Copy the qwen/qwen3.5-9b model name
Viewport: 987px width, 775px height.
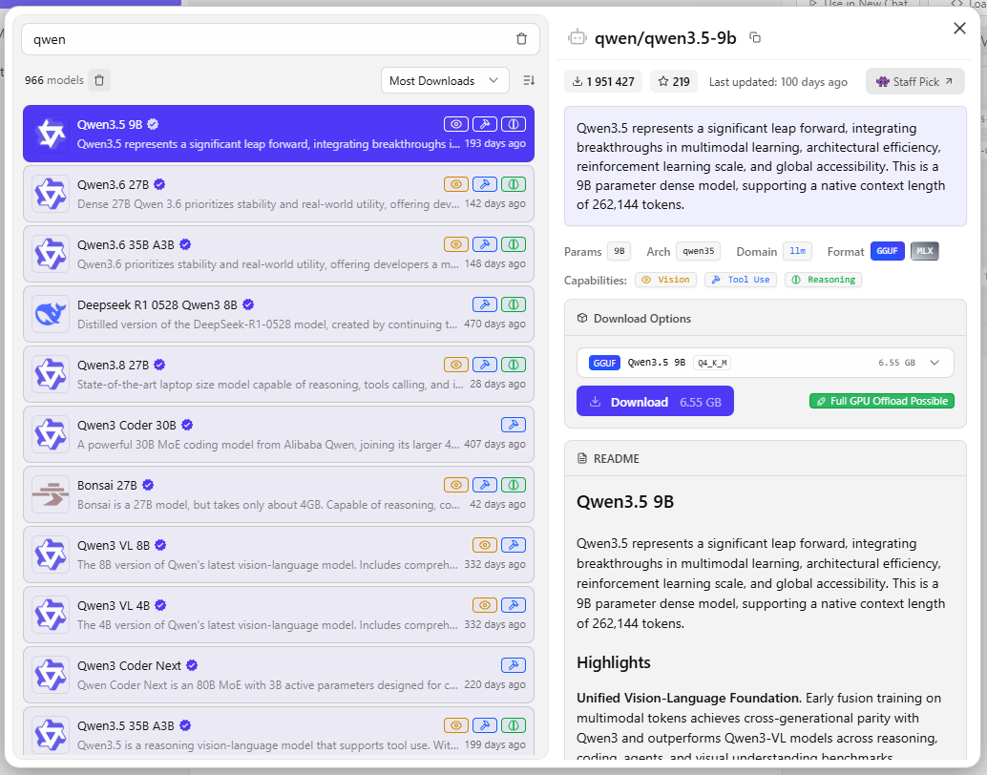[x=755, y=38]
